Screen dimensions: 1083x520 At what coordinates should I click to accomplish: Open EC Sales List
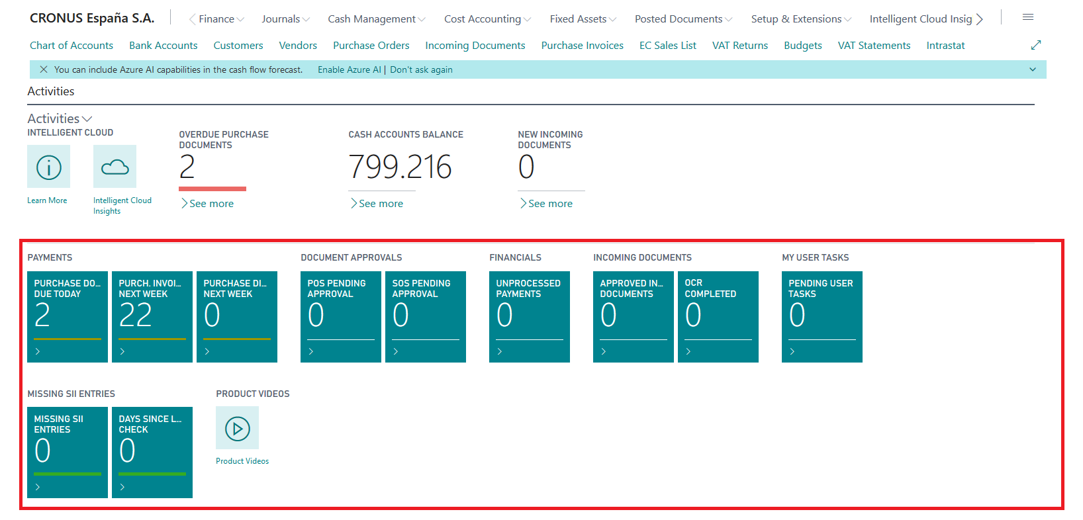point(668,46)
